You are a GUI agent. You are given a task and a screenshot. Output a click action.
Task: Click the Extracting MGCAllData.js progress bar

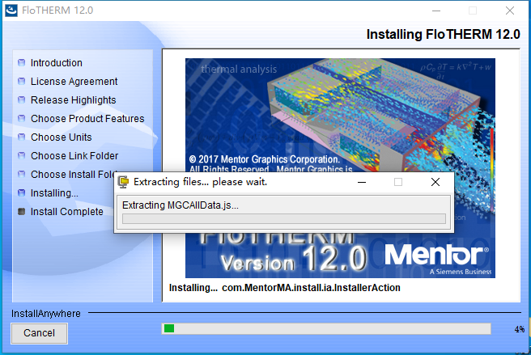pyautogui.click(x=284, y=218)
